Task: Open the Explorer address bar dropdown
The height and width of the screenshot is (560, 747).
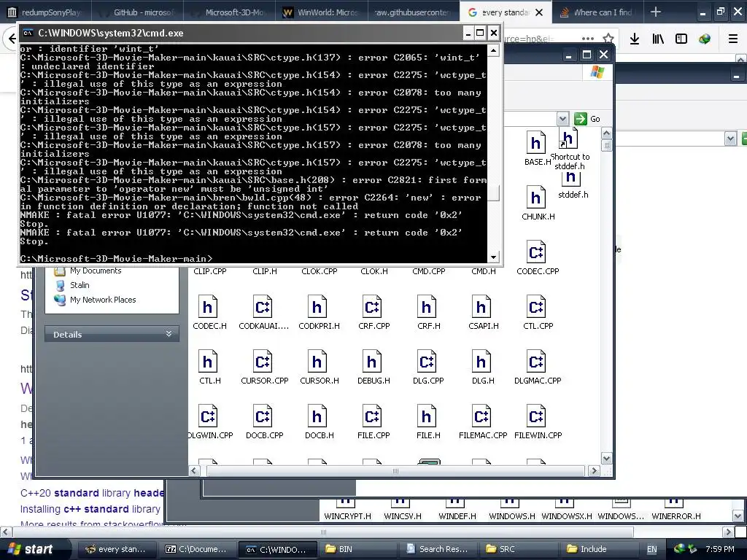Action: (x=562, y=119)
